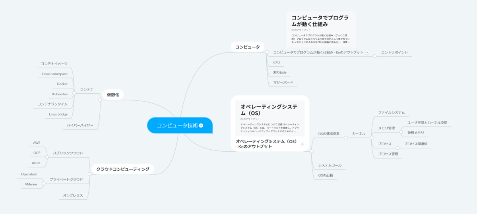The width and height of the screenshot is (477, 214).
Task: Select the クラウドコンピューティング topic
Action: point(123,169)
